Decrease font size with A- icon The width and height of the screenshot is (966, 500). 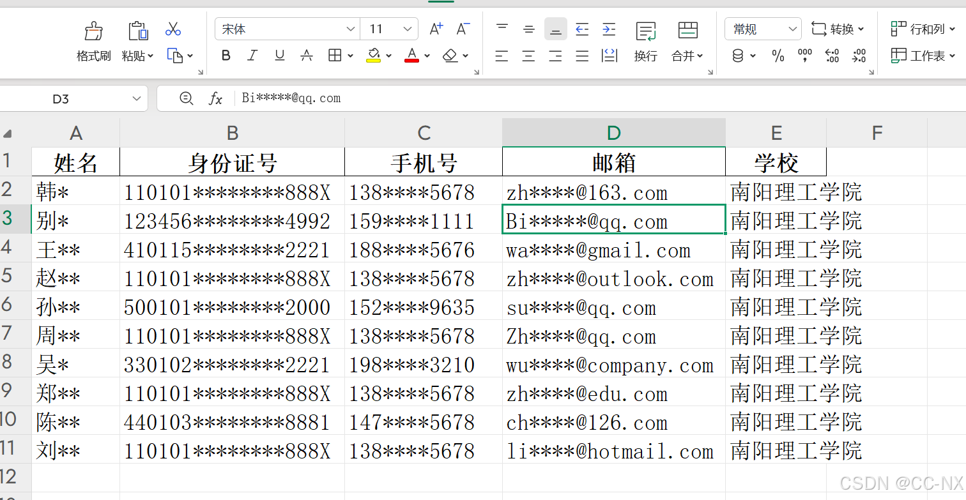(463, 29)
